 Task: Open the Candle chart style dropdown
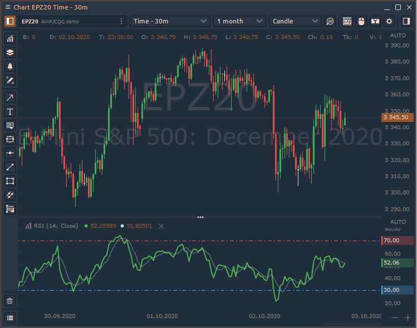(295, 21)
